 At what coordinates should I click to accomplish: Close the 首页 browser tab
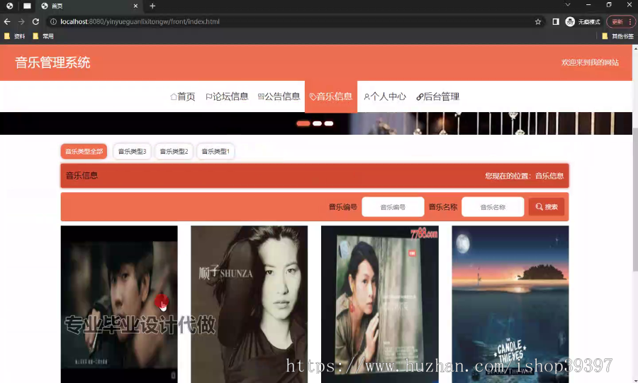click(135, 6)
